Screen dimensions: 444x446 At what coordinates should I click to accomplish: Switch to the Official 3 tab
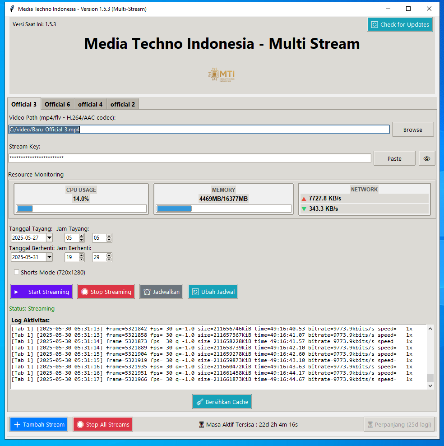tap(24, 104)
